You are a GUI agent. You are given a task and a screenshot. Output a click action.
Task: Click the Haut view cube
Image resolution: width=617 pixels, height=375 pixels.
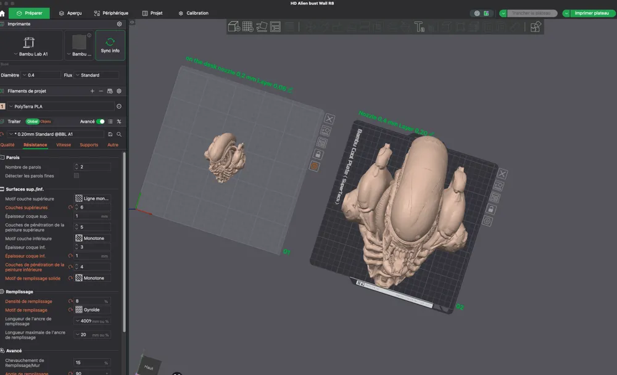[x=149, y=366]
